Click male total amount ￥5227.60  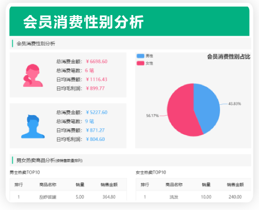[x=97, y=112]
